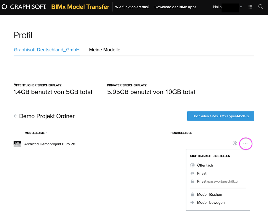Click the trash icon for Modell löschen

pos(192,195)
